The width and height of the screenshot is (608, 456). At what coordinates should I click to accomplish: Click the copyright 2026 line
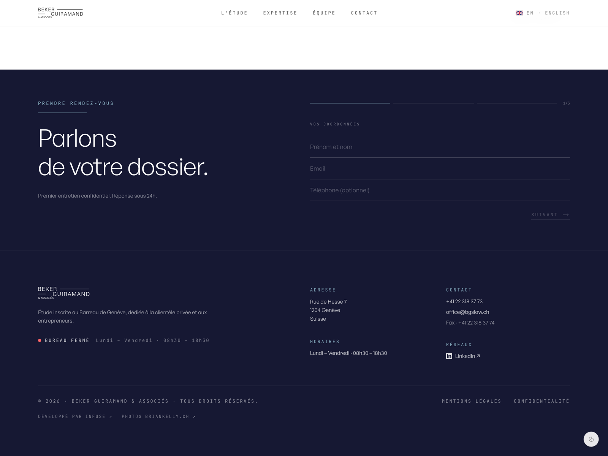tap(148, 401)
